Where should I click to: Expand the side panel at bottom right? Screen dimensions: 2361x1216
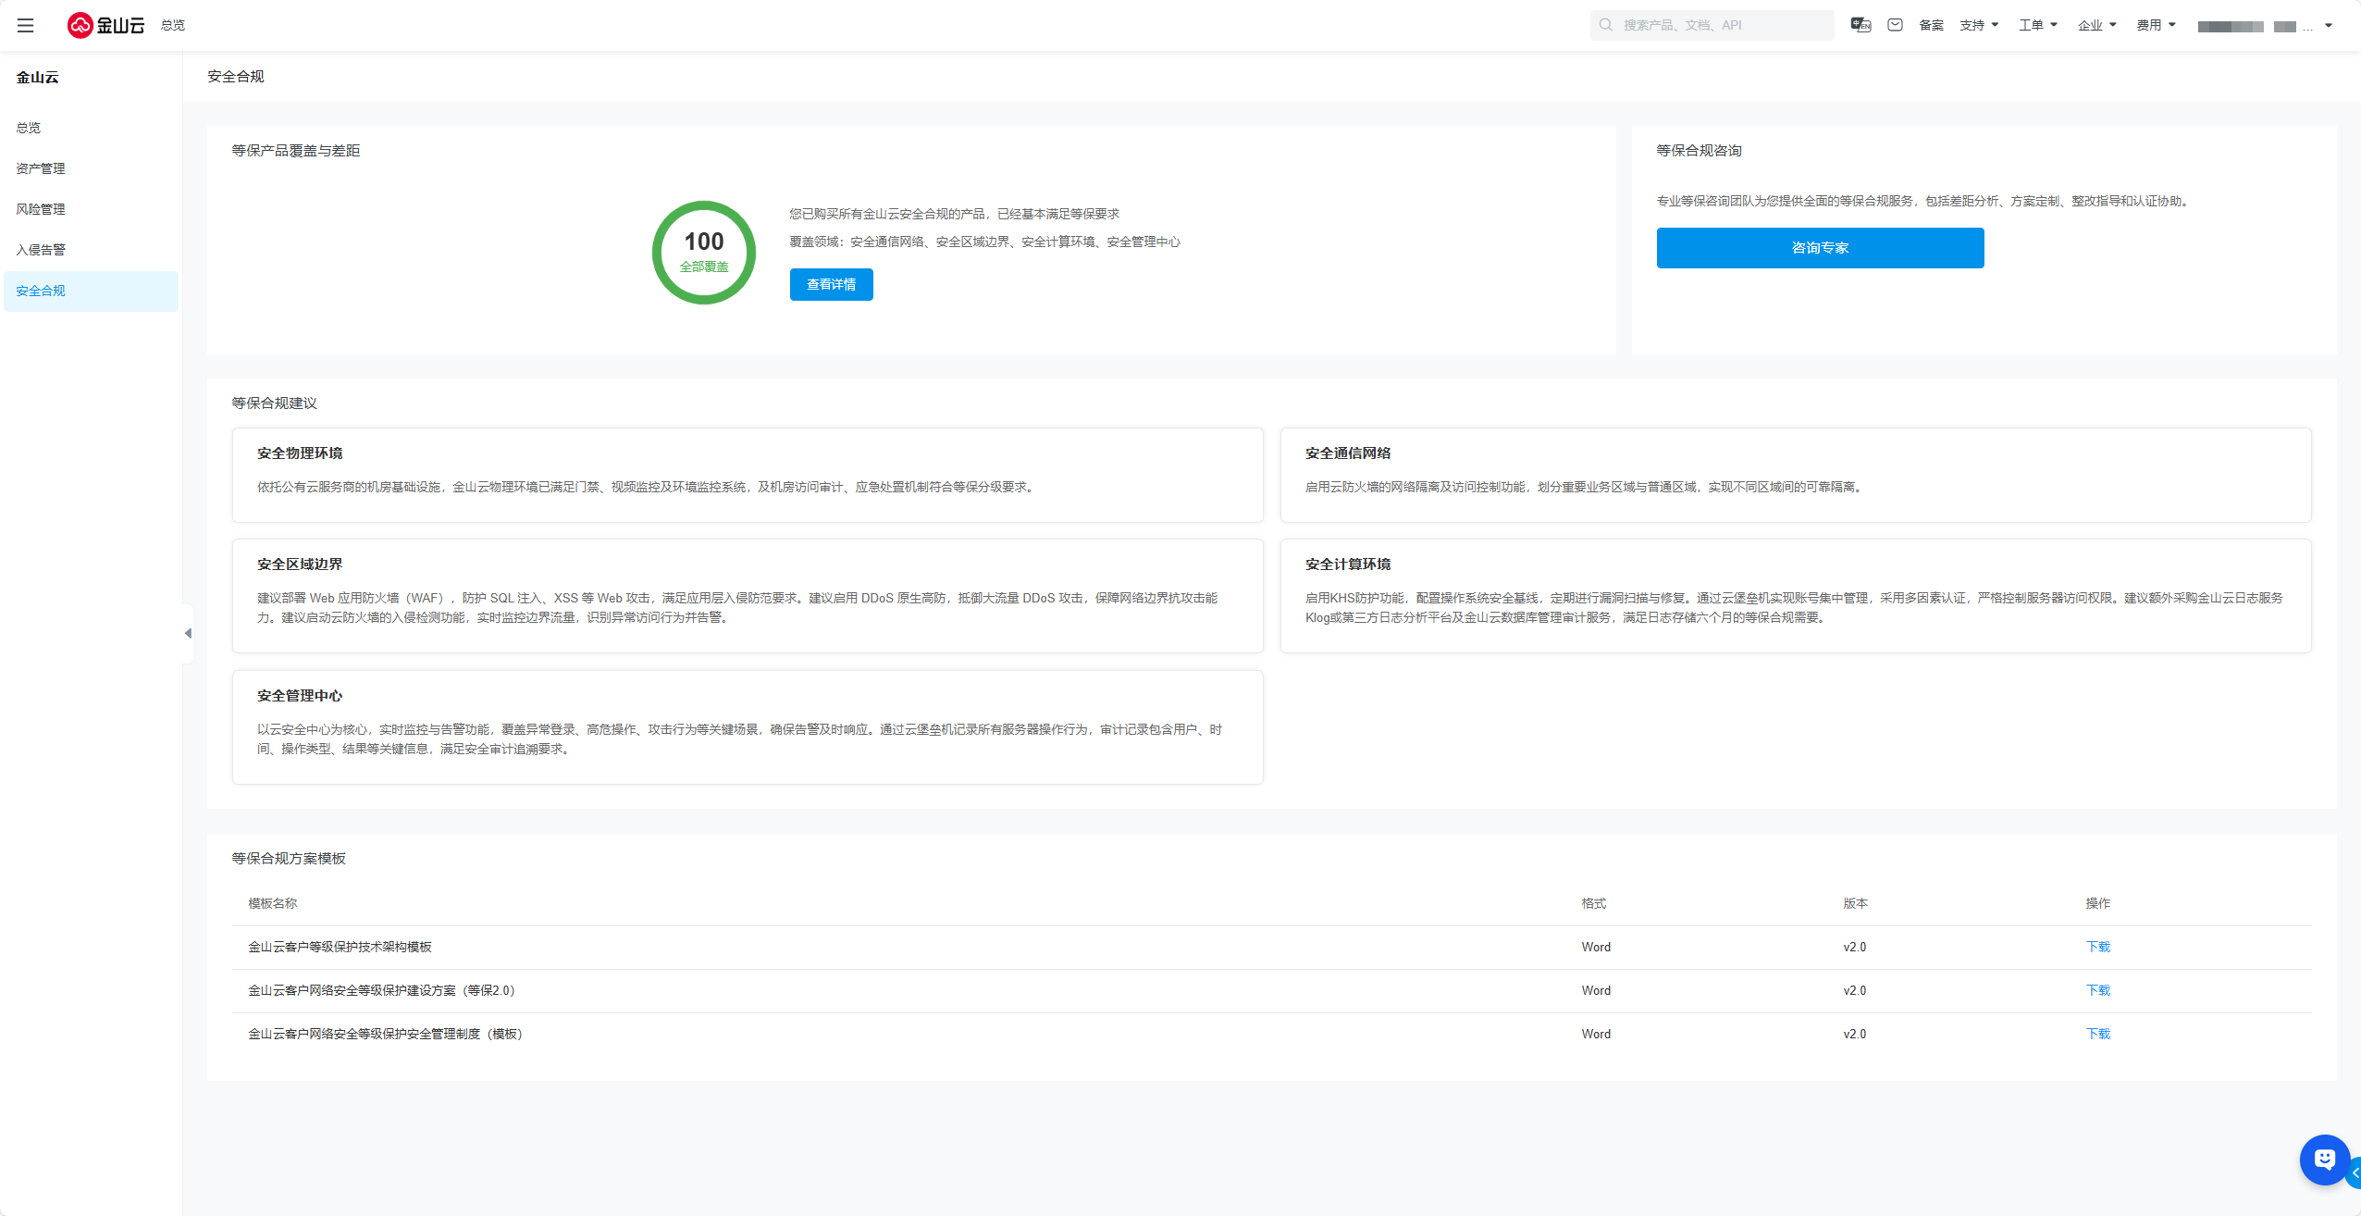tap(2355, 1173)
